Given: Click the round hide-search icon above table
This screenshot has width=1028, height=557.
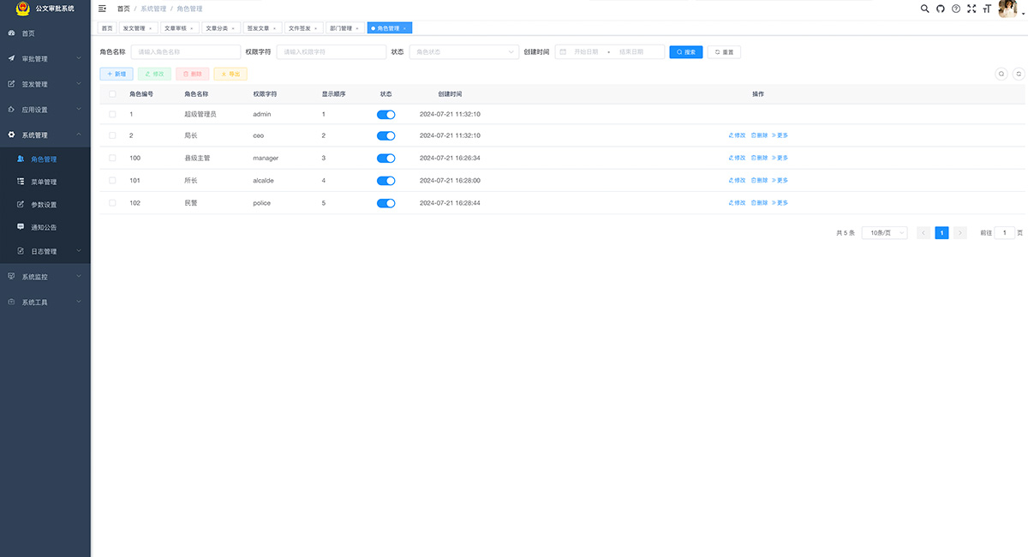Looking at the screenshot, I should point(1001,75).
